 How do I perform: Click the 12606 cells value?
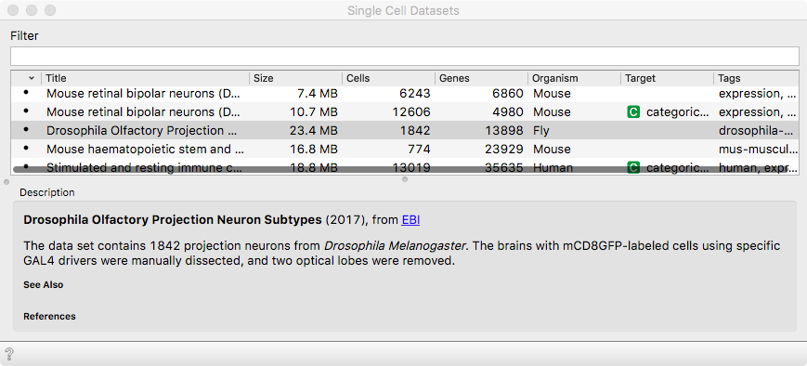point(410,111)
